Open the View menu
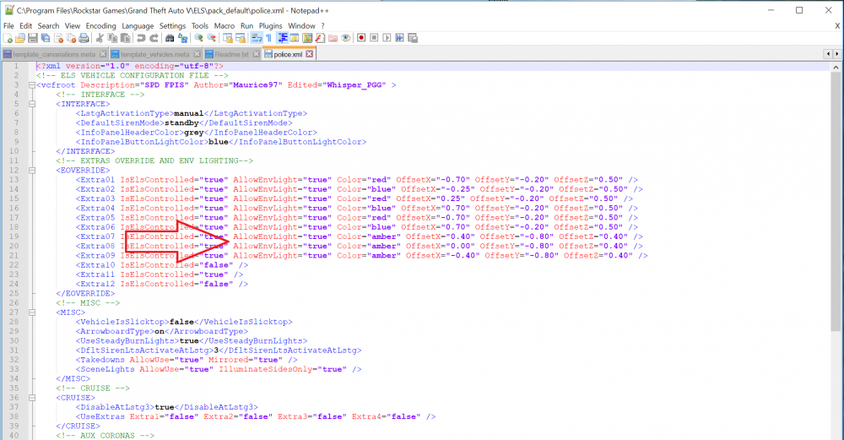The width and height of the screenshot is (844, 440). 72,26
